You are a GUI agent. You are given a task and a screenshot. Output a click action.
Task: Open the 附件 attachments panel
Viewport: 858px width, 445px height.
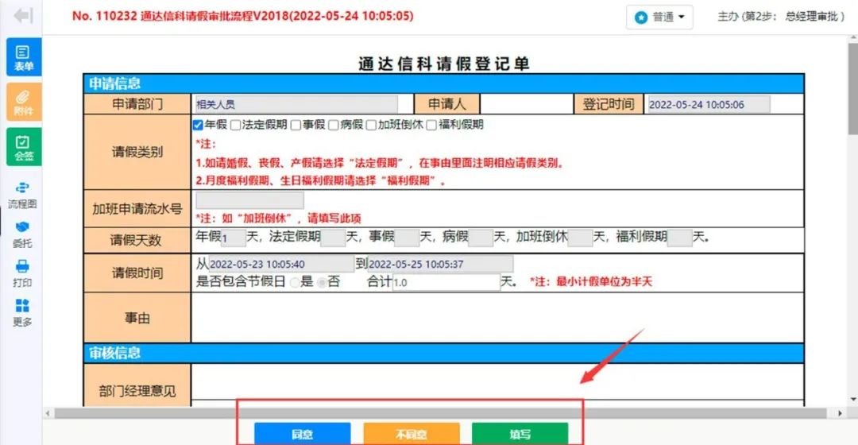click(24, 102)
